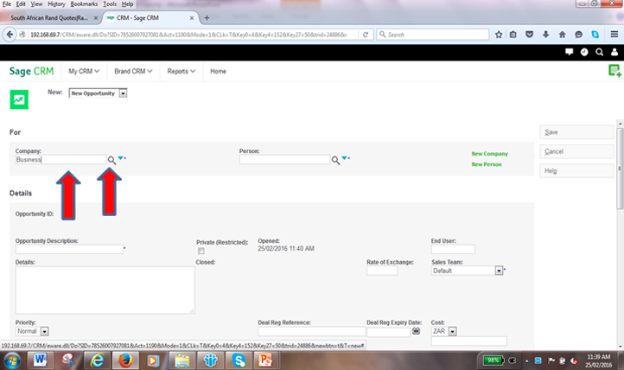624x370 pixels.
Task: Open recent history clock icon
Action: point(584,52)
